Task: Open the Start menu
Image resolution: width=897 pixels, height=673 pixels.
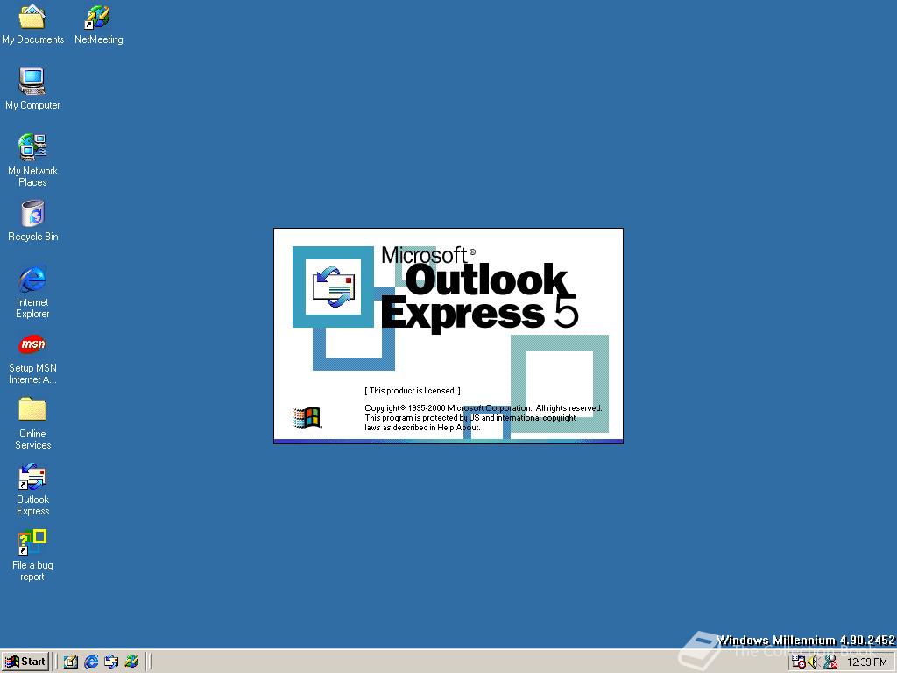Action: tap(25, 662)
